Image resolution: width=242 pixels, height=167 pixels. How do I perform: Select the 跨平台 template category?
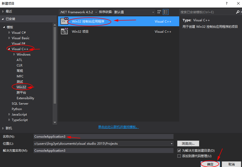[x=21, y=93]
